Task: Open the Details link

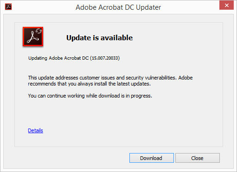Action: pos(35,130)
